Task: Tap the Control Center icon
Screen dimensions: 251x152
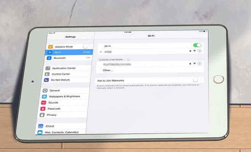Action: click(x=47, y=74)
